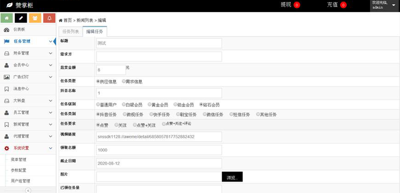Image resolution: width=400 pixels, height=193 pixels.
Task: Expand the 新闻管理 chevron
Action: [50, 124]
